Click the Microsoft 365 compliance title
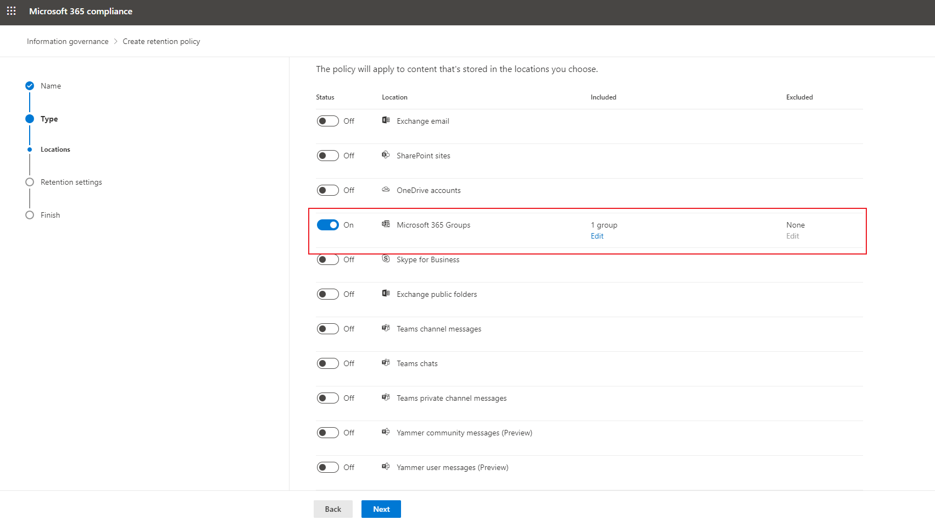The height and width of the screenshot is (525, 935). point(81,11)
